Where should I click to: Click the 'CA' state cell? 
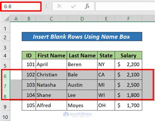[106, 75]
